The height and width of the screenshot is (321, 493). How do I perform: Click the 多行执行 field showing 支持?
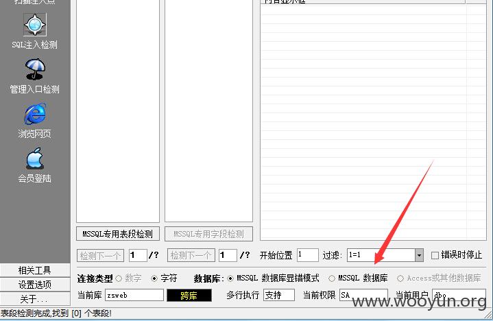279,295
